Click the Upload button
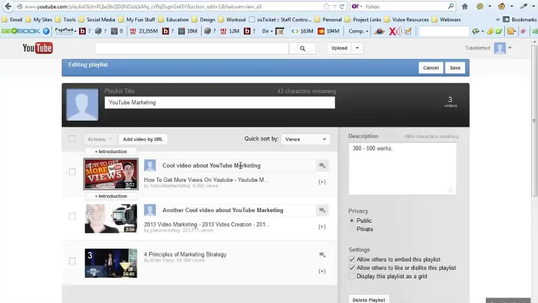Image resolution: width=538 pixels, height=303 pixels. coord(340,48)
